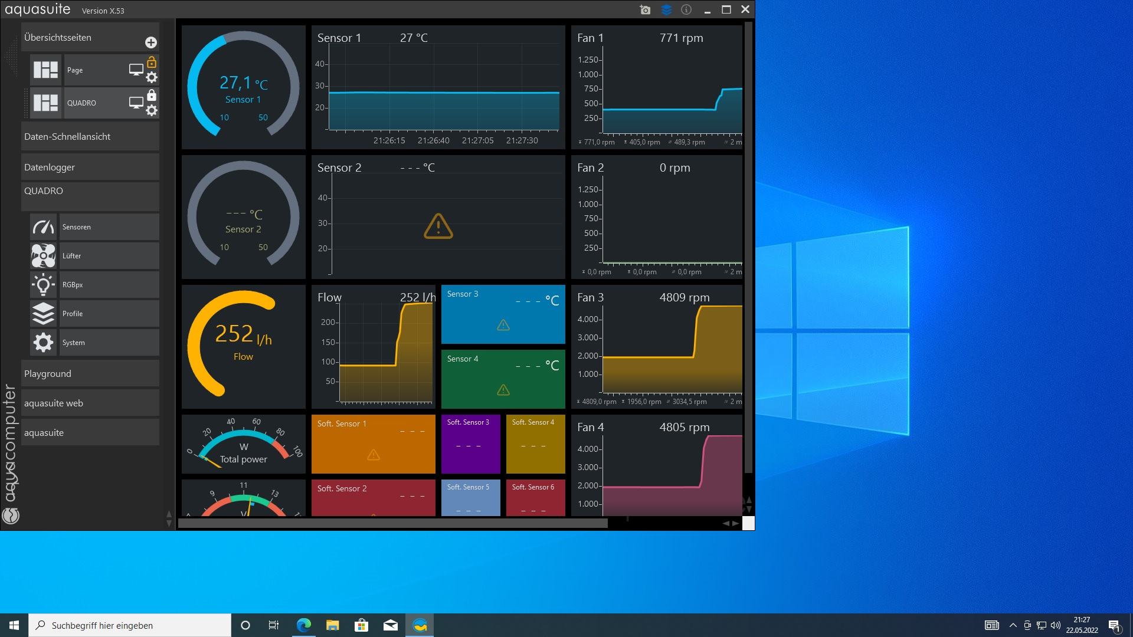Toggle the lock icon on QUADRO page
1133x637 pixels.
pos(152,95)
